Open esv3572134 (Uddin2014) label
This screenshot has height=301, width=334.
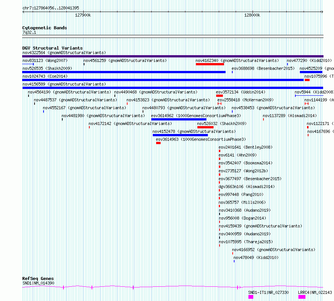pos(241,92)
